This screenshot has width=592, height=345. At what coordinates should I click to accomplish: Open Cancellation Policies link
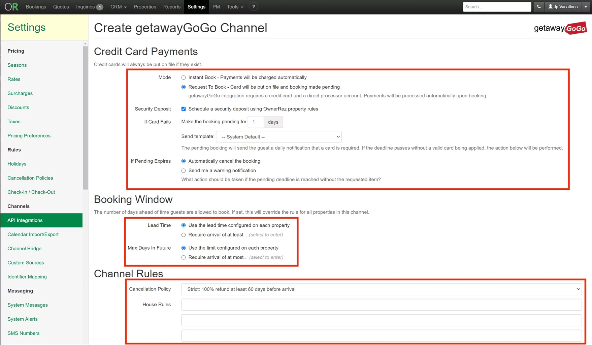pyautogui.click(x=30, y=178)
